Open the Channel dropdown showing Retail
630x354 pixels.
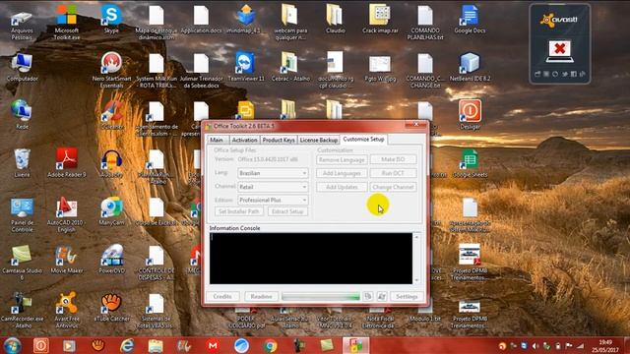(273, 187)
